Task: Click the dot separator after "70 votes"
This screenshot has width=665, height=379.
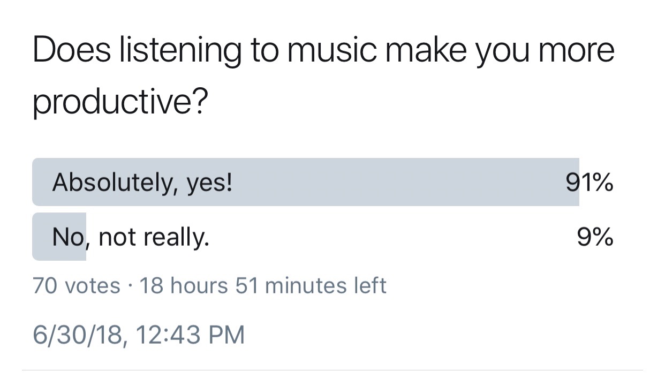Action: pos(130,286)
